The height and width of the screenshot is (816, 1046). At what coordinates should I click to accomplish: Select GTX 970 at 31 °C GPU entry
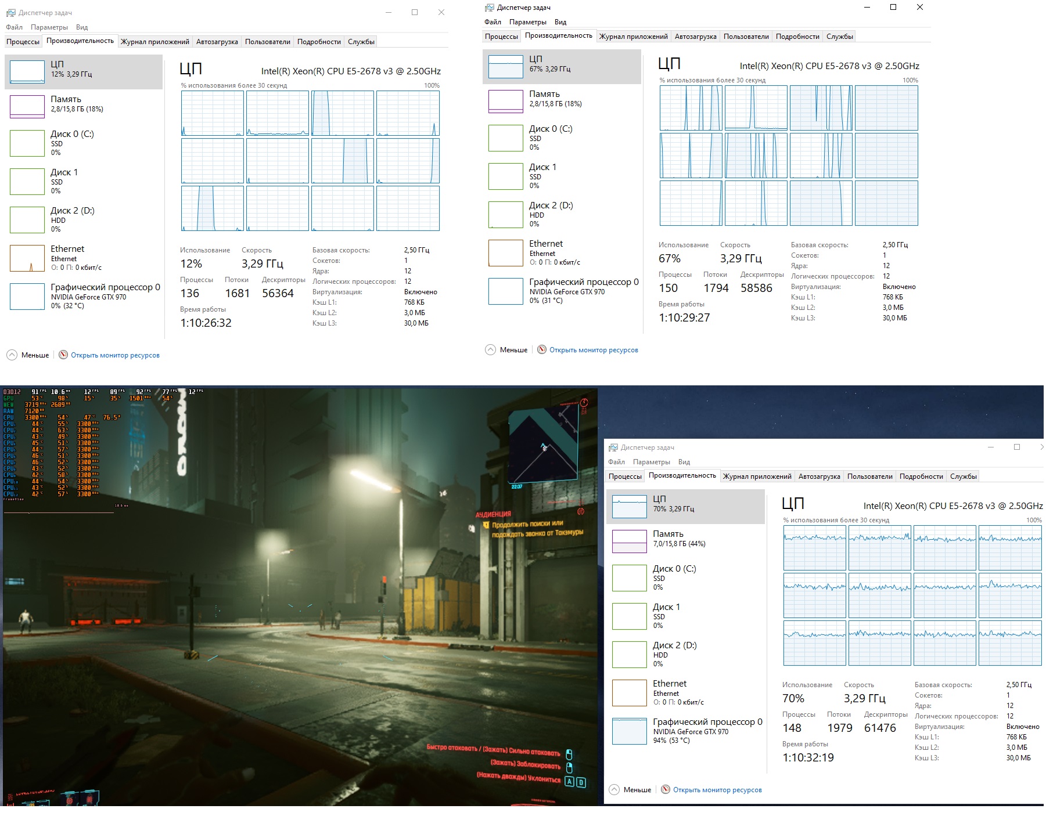tap(562, 291)
